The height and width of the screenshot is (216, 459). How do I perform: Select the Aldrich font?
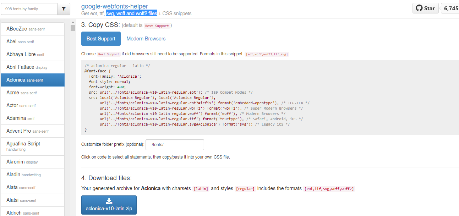[33, 212]
